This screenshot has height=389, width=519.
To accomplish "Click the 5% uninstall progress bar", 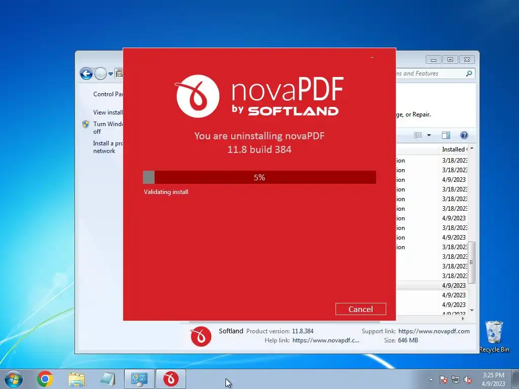I will [259, 177].
